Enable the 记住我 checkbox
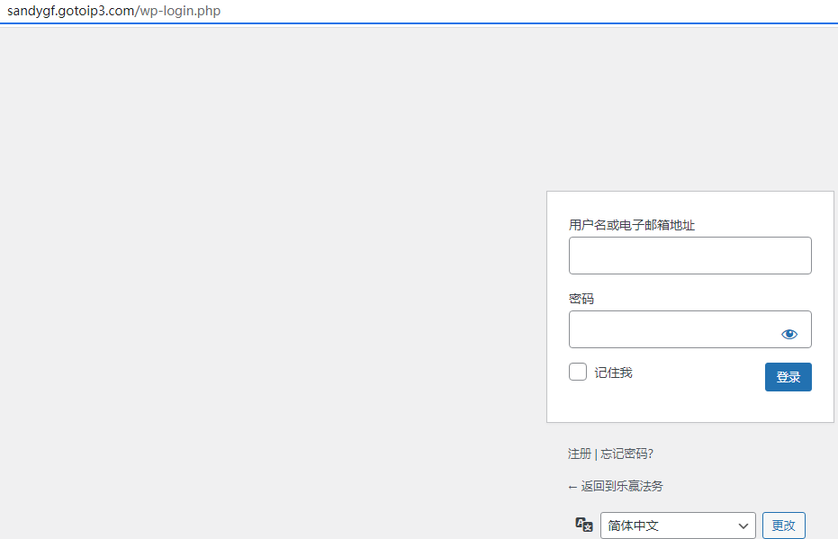Screen dimensions: 838x539 (x=578, y=372)
